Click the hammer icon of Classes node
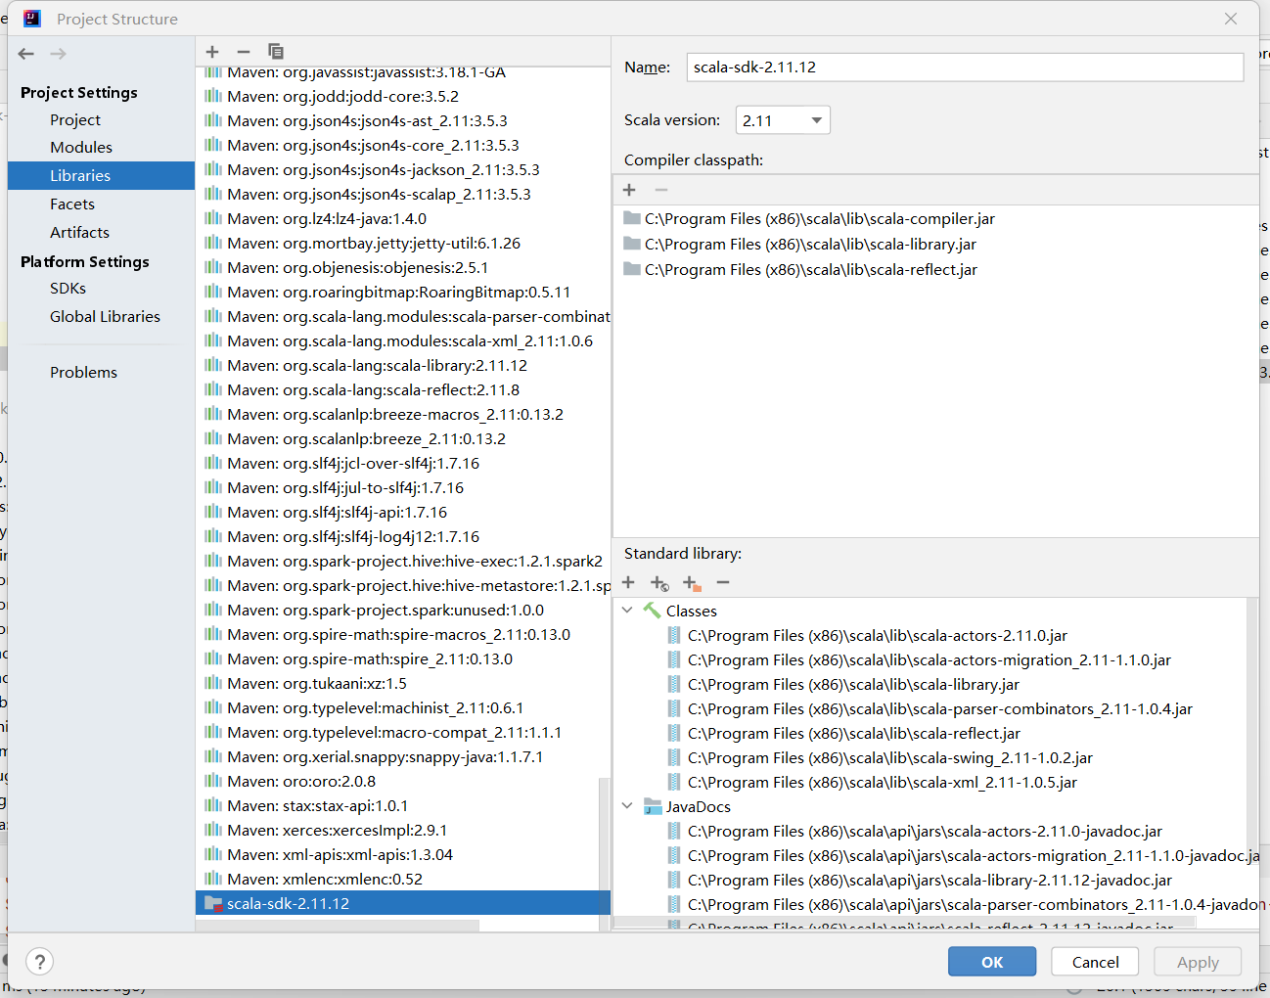 tap(652, 611)
